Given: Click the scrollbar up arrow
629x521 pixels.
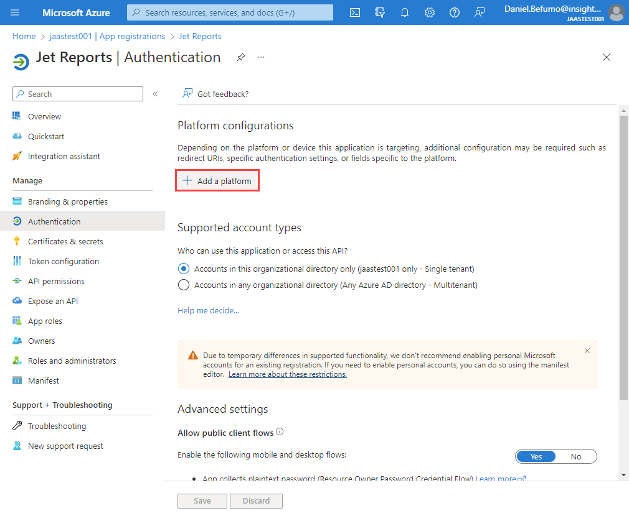Looking at the screenshot, I should (x=623, y=110).
